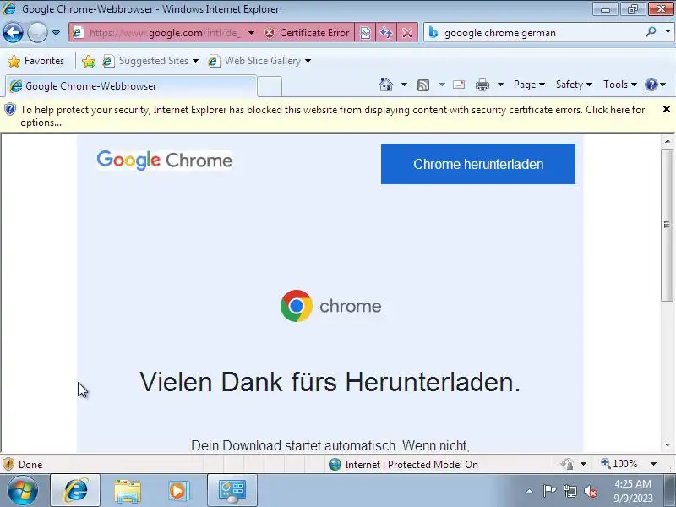Image resolution: width=676 pixels, height=507 pixels.
Task: Click the address bar URL field
Action: pos(165,33)
